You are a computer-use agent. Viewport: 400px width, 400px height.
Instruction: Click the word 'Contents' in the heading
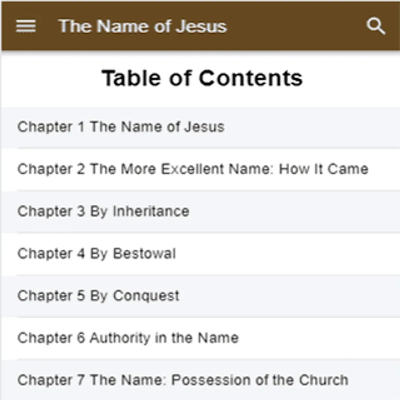point(250,78)
